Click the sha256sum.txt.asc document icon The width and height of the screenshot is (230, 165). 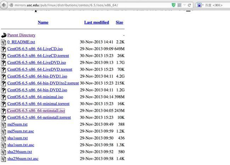tap(4, 159)
